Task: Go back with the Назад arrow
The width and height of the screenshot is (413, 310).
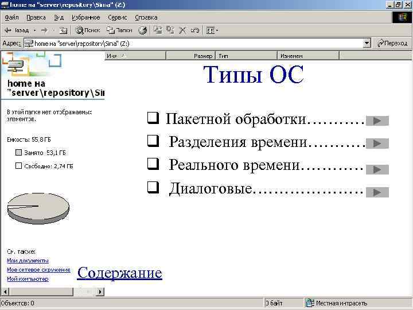Action: pos(16,30)
